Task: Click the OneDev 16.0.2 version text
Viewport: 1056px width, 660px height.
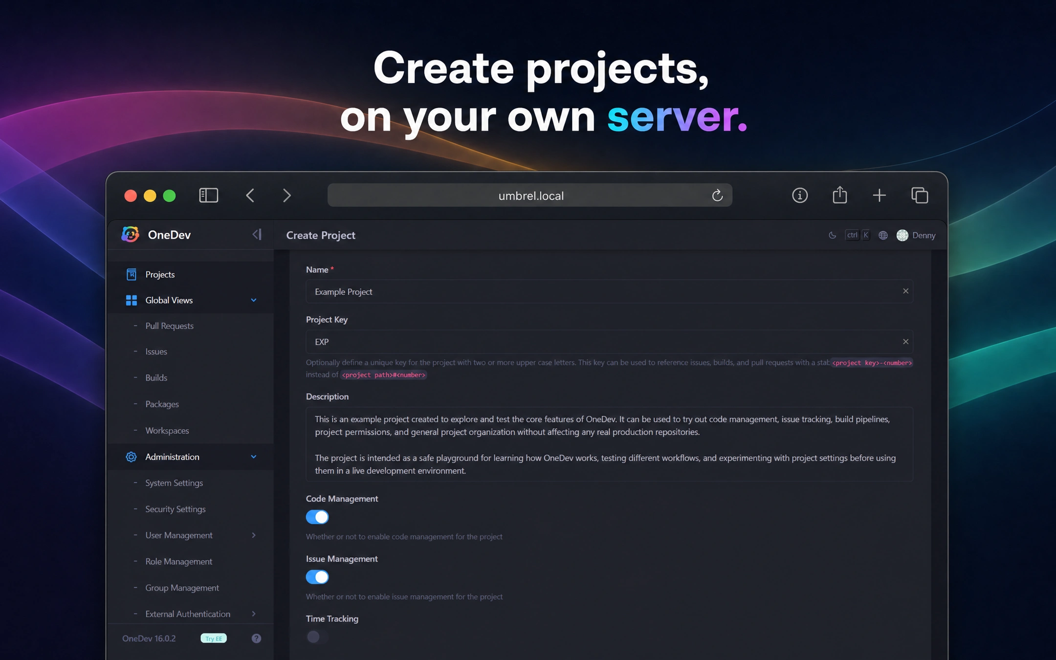Action: [x=149, y=638]
